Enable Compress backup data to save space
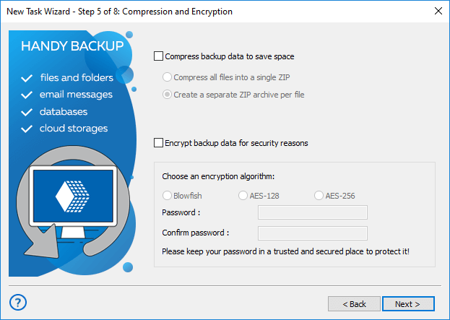Viewport: 450px width, 320px height. pos(159,56)
